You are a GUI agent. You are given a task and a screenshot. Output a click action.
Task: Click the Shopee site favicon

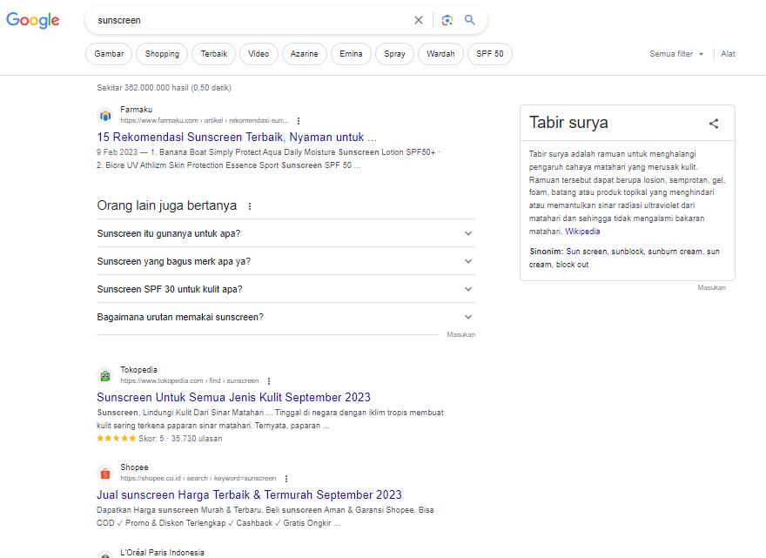pos(105,474)
